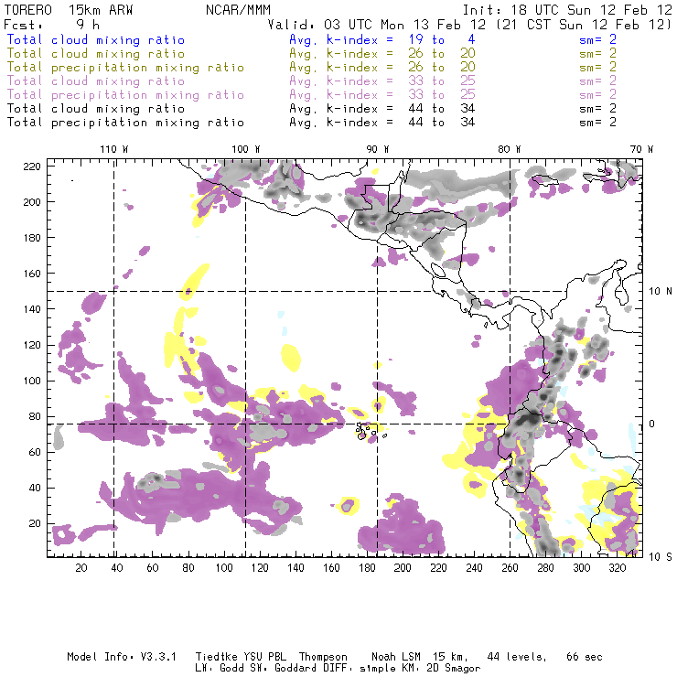Select the "240" x-axis tick label

pos(474,568)
